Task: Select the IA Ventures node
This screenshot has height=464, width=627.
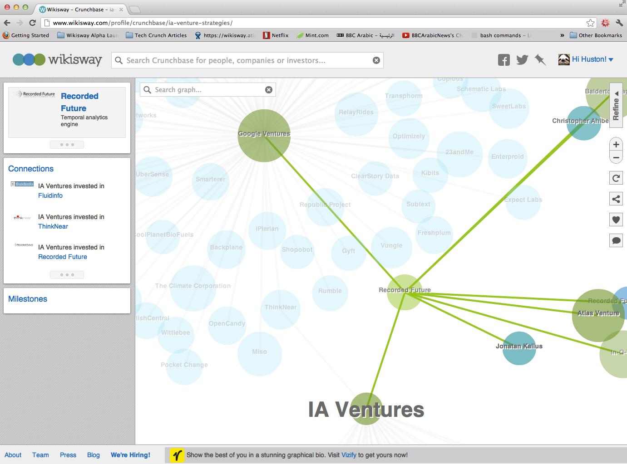Action: [x=366, y=409]
